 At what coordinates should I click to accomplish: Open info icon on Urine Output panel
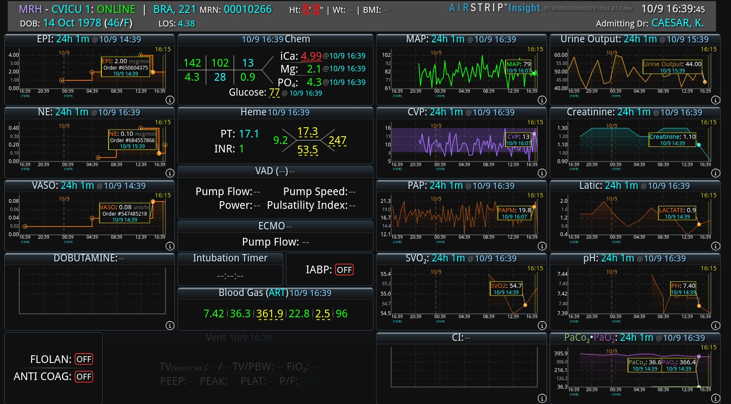point(716,100)
